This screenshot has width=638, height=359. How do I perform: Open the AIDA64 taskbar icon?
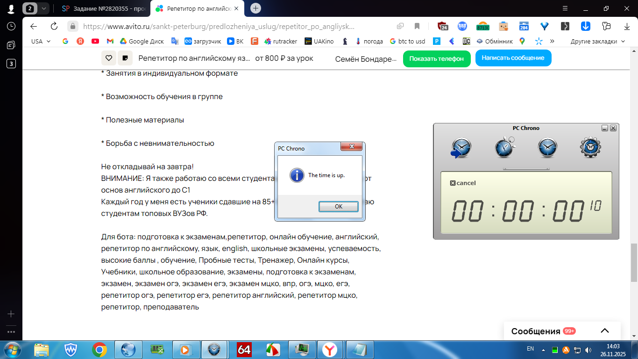(x=244, y=350)
